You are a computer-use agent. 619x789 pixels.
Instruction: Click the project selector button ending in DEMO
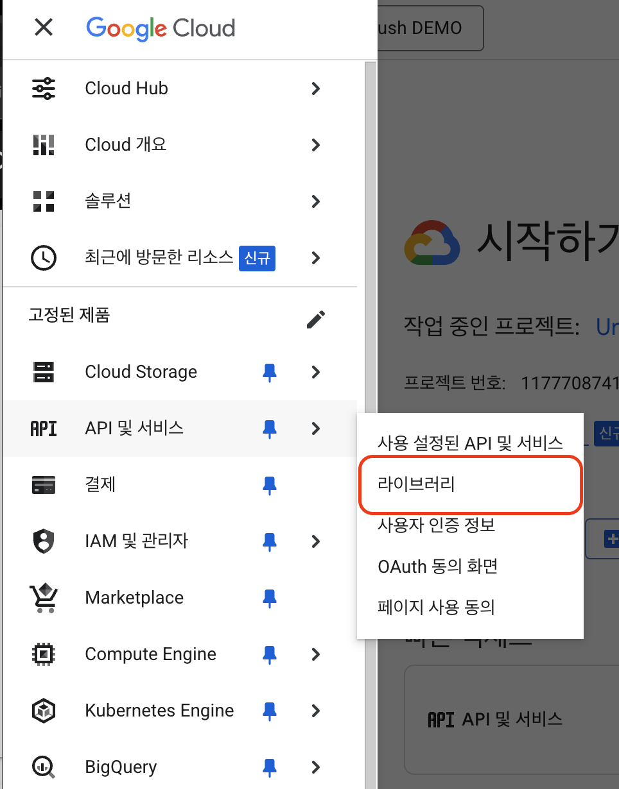point(430,28)
